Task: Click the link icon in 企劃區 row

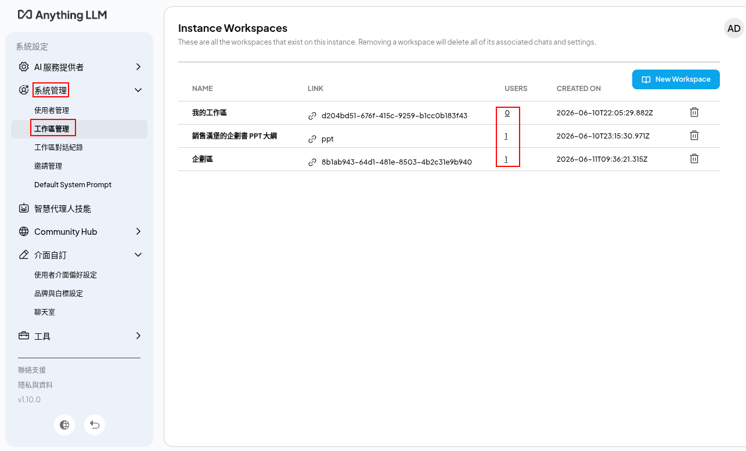Action: (x=312, y=162)
